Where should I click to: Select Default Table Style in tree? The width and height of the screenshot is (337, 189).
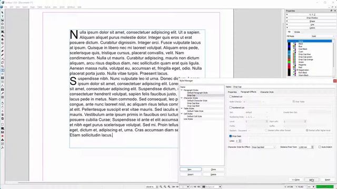pos(195,111)
